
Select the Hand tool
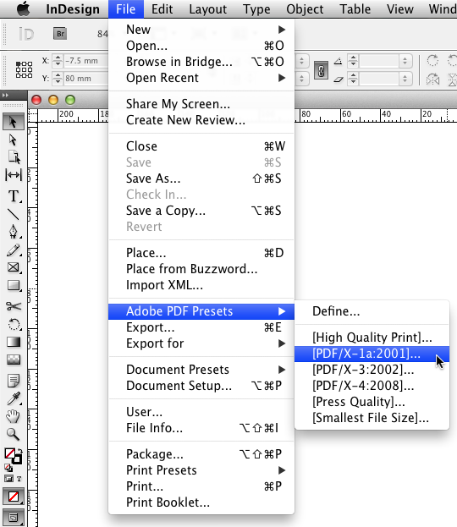pyautogui.click(x=13, y=417)
